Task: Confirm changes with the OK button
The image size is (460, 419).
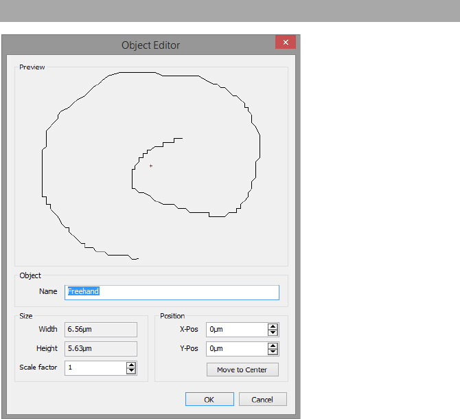Action: (209, 399)
